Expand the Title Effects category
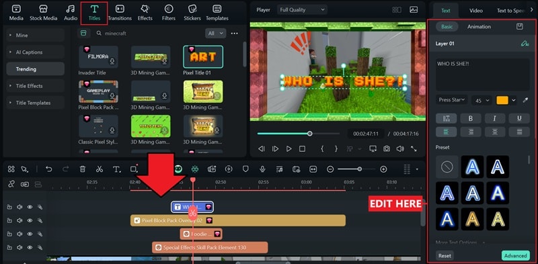 point(36,86)
